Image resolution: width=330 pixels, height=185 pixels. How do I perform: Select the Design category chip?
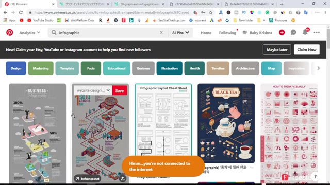point(16,68)
